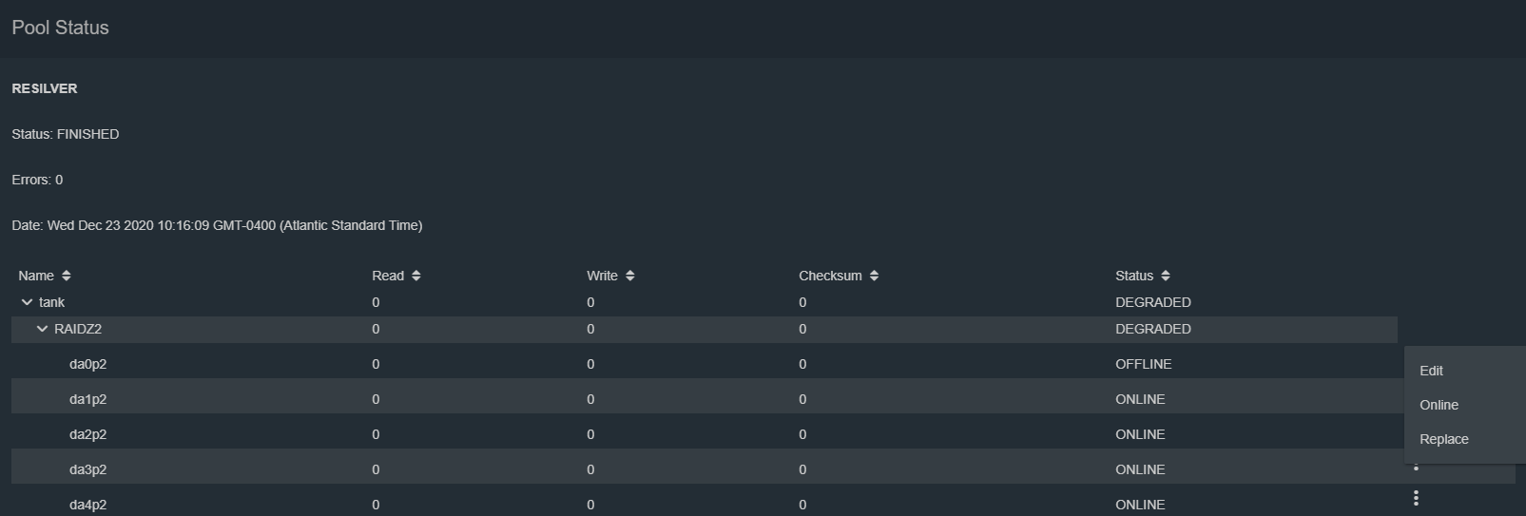This screenshot has height=516, width=1526.
Task: Choose Replace from the device menu
Action: click(x=1443, y=439)
